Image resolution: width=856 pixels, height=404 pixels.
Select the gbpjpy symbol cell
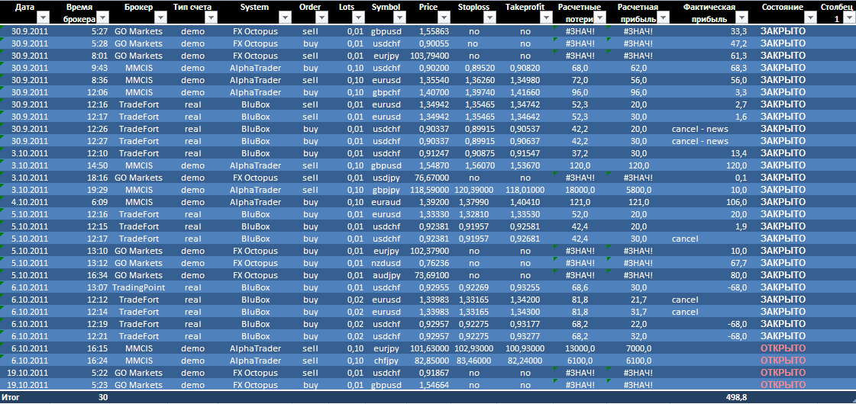pos(386,190)
